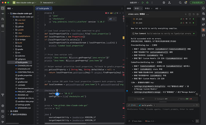Open the Git tool window icon
The width and height of the screenshot is (206, 125).
click(3, 122)
